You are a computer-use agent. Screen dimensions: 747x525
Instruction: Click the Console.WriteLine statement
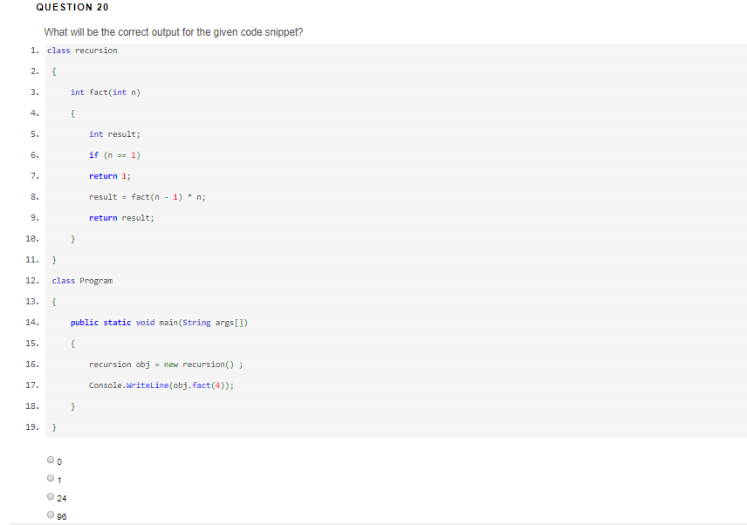click(162, 385)
